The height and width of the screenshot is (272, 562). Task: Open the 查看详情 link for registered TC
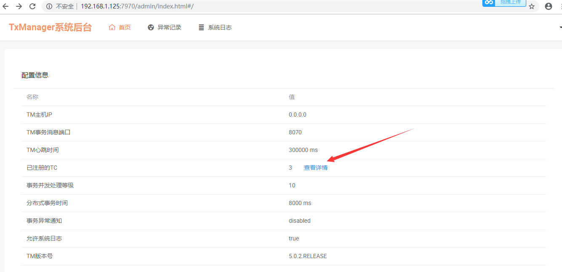(316, 168)
